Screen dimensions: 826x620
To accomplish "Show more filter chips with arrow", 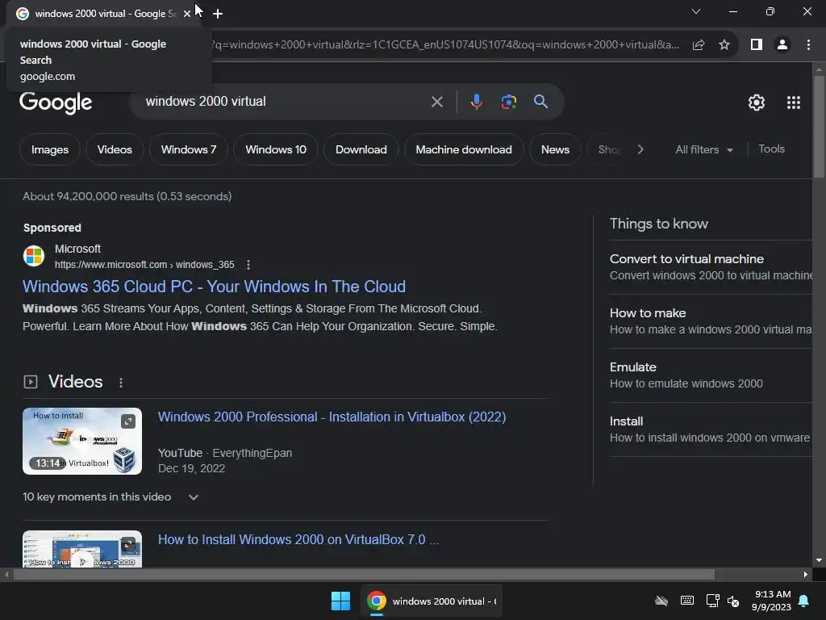I will coord(640,149).
